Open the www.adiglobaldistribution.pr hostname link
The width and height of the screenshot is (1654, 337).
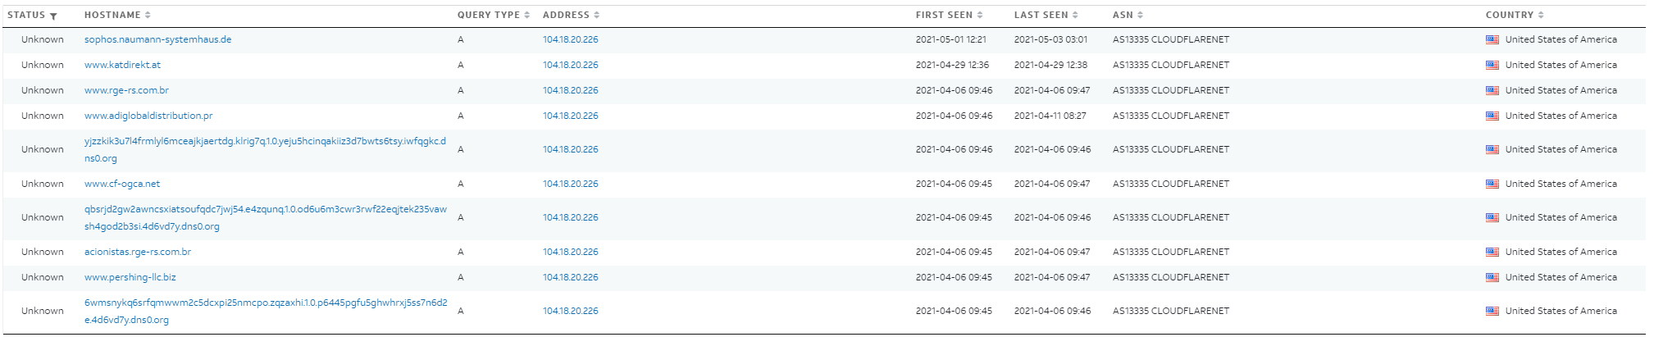coord(148,116)
